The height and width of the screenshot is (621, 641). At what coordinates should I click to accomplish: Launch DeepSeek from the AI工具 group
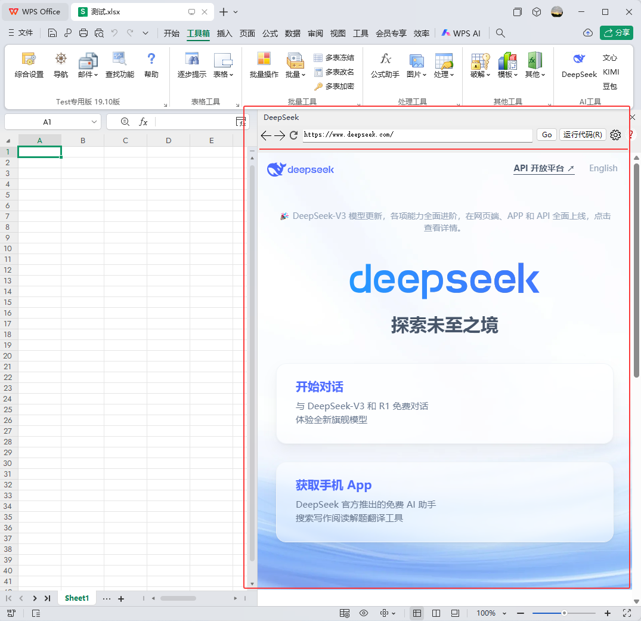point(579,65)
